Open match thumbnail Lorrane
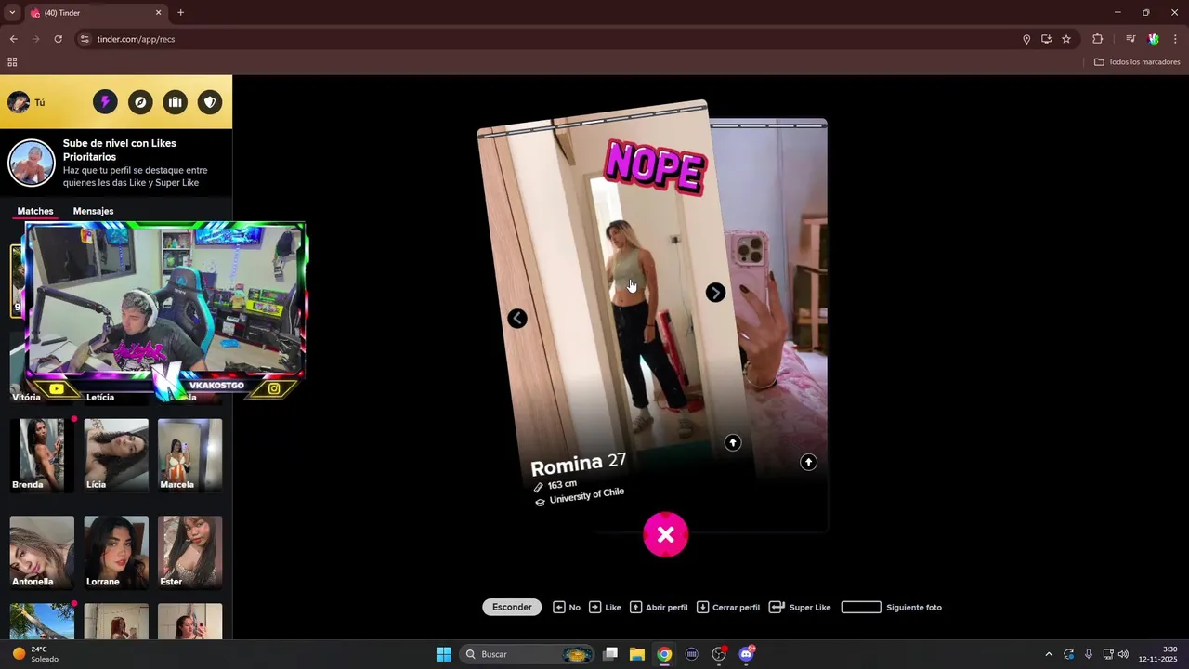This screenshot has height=669, width=1189. click(116, 552)
